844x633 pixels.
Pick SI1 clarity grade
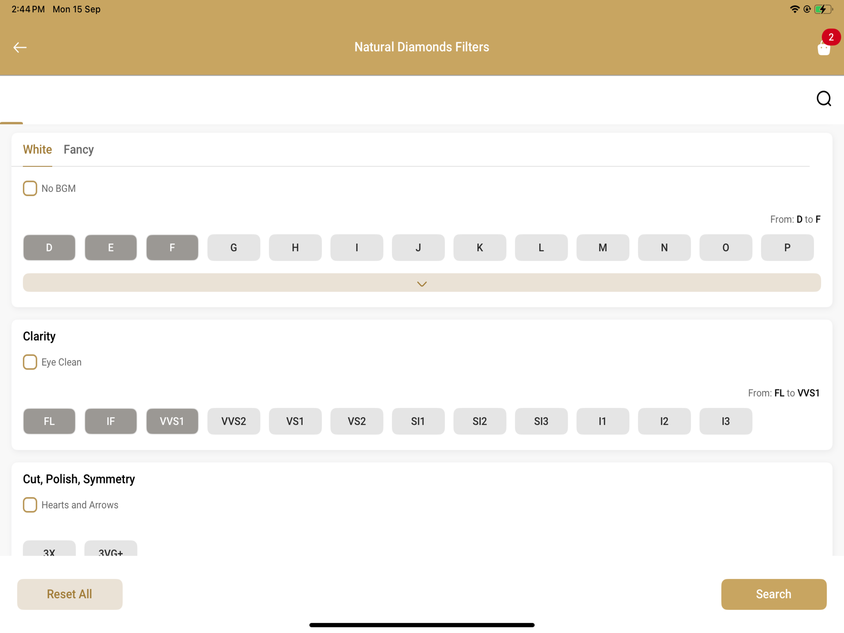(418, 421)
